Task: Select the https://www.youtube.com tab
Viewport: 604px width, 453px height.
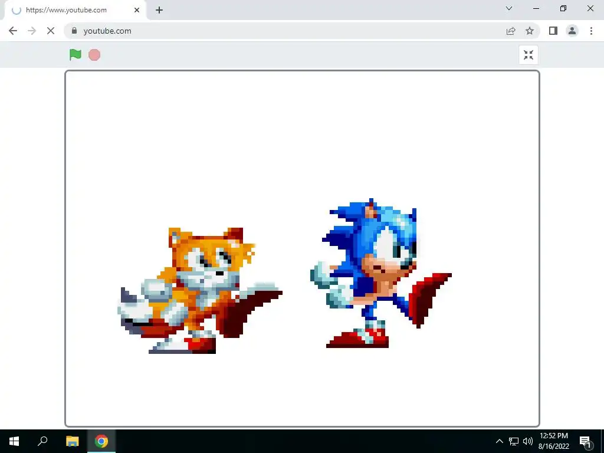Action: click(75, 10)
